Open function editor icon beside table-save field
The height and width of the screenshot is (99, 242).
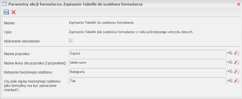tap(237, 62)
